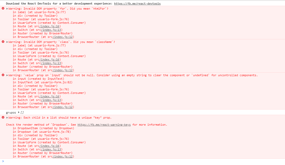285x165 pixels.
Task: Open index.js:13 Switch link in first warning
Action: point(51,30)
